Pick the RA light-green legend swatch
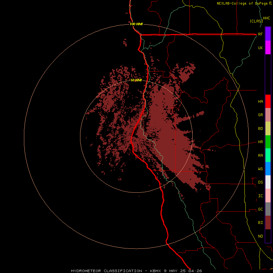The image size is (273, 273). pos(268,155)
